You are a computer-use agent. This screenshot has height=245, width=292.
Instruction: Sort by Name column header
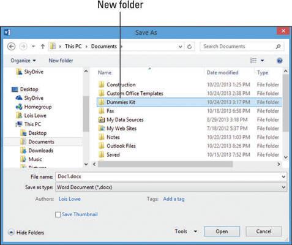point(105,72)
